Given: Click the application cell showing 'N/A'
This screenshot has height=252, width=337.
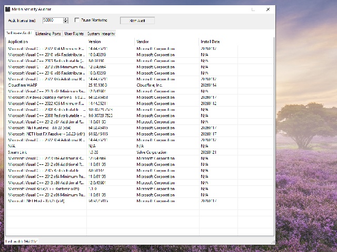Looking at the screenshot, I should [12, 146].
